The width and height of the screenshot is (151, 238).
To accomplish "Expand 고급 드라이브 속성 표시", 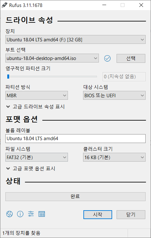I will tap(36, 107).
